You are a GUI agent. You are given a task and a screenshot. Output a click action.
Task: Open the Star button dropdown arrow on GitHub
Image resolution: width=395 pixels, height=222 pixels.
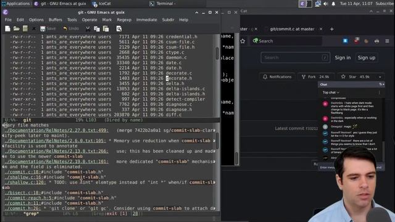(x=380, y=76)
